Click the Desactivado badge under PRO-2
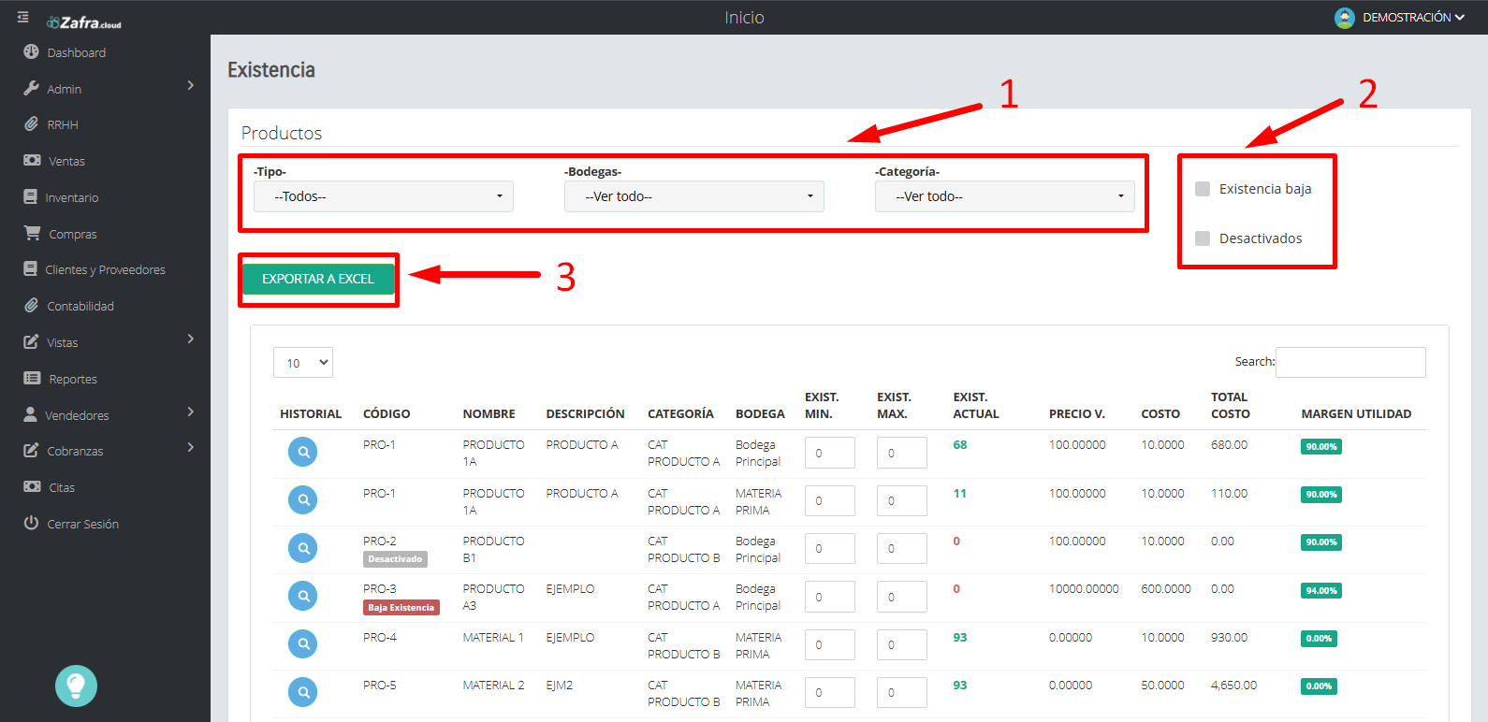Screen dimensions: 1488x722 click(395, 559)
